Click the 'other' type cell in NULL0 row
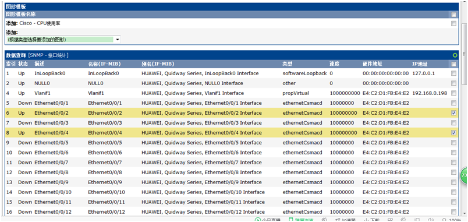Image resolution: width=468 pixels, height=222 pixels. [x=289, y=83]
